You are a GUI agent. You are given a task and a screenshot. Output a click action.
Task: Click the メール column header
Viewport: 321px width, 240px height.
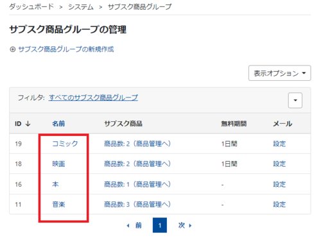pyautogui.click(x=282, y=124)
